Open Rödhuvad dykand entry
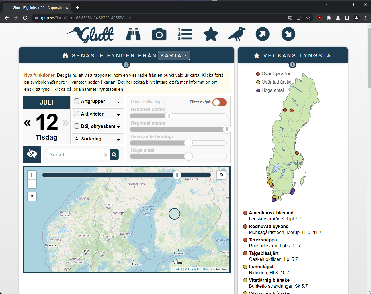Image resolution: width=371 pixels, height=294 pixels. (x=269, y=226)
